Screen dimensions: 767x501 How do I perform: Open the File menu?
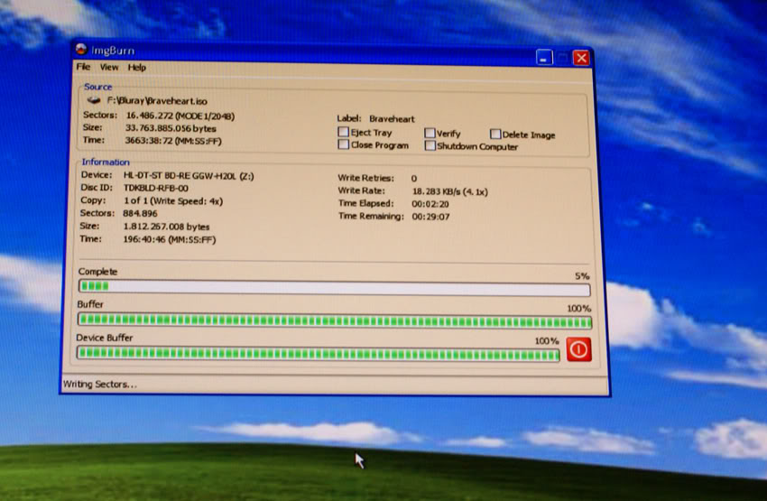(x=83, y=68)
